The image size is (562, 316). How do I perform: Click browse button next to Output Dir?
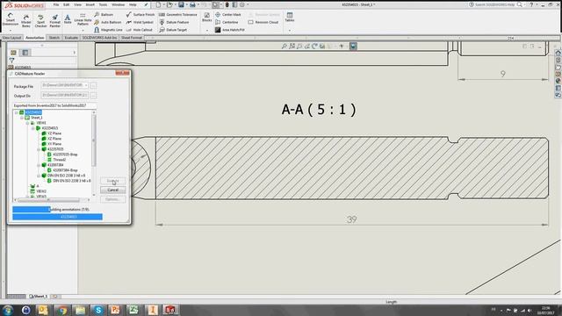[93, 96]
